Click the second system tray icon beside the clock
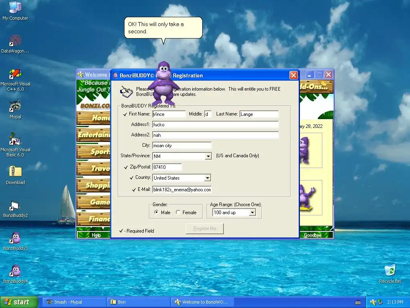 pyautogui.click(x=380, y=302)
